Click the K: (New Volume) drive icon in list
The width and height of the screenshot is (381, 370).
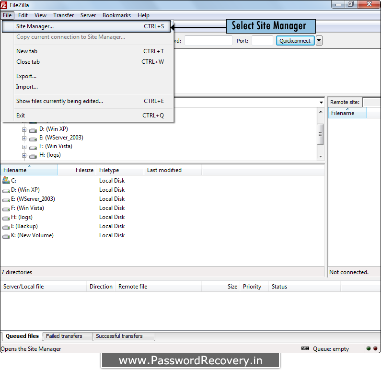coord(6,236)
